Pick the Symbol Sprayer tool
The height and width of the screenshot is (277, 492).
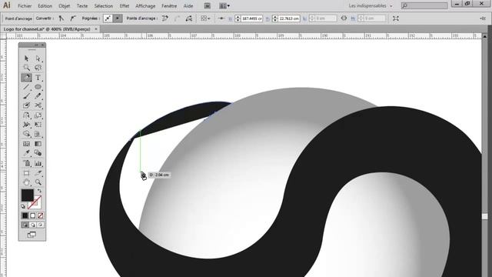pyautogui.click(x=26, y=163)
